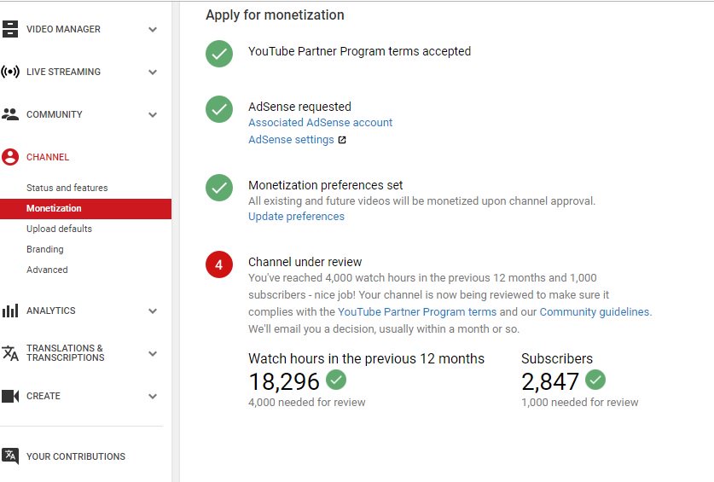Open the Community guidelines link
The height and width of the screenshot is (482, 714).
595,312
